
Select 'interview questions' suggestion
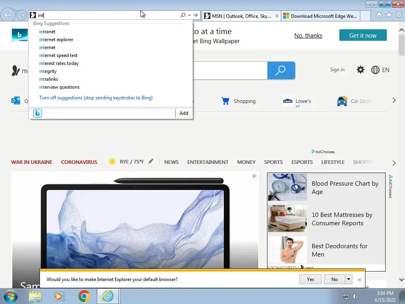coord(59,87)
